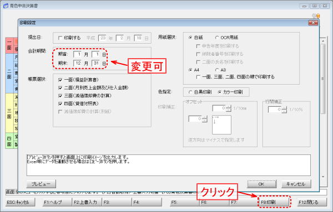This screenshot has height=212, width=333.
Task: Toggle 三面(減価償却費の計算) checkbox
Action: pos(60,96)
